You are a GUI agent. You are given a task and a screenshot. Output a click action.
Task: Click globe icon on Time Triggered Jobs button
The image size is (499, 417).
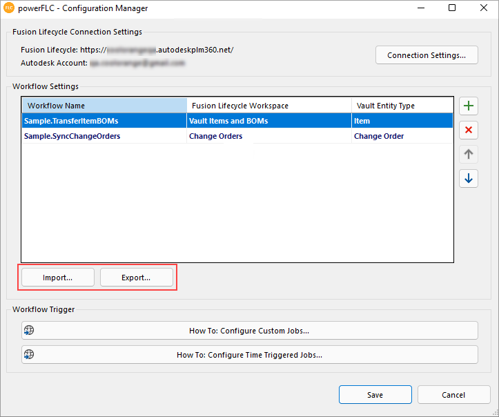pos(28,355)
